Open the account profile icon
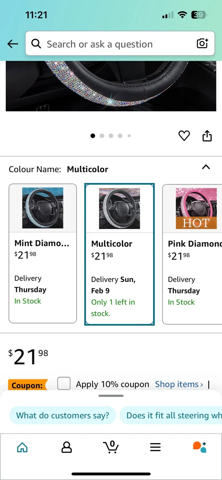222x480 pixels. point(67,447)
